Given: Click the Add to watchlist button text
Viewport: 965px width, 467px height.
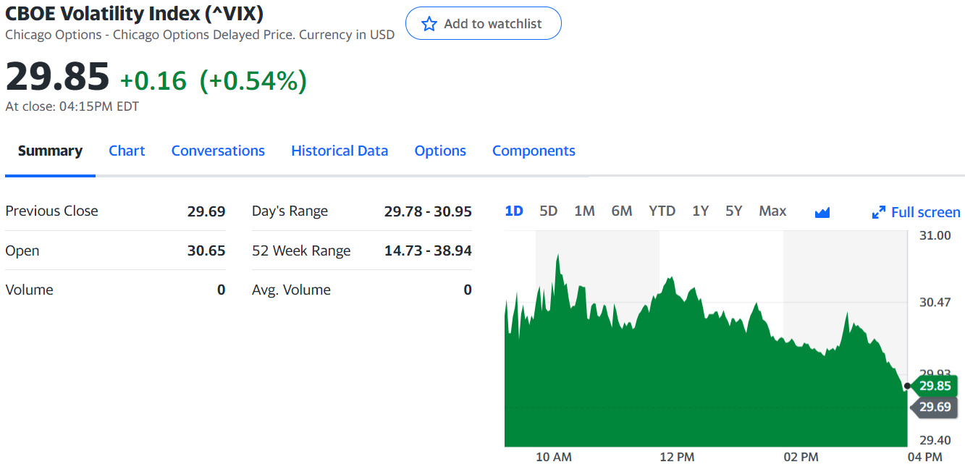Looking at the screenshot, I should [x=492, y=24].
